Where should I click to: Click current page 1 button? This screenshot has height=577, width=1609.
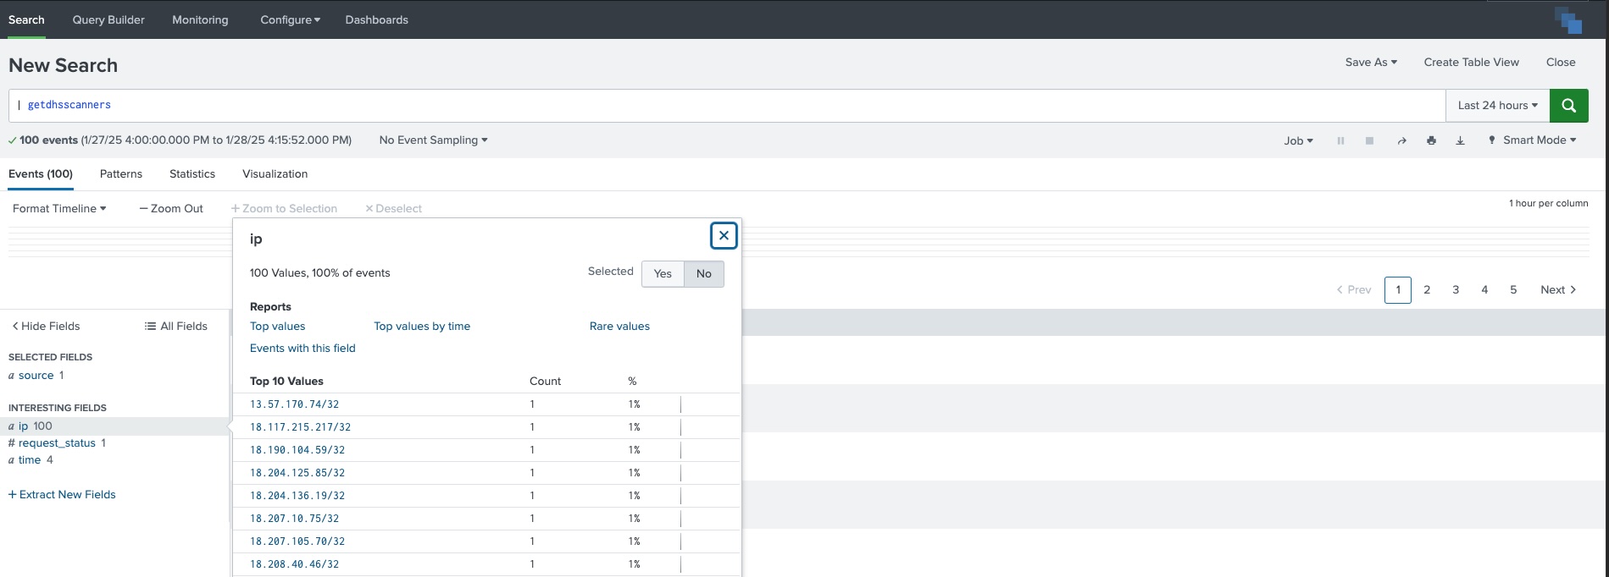tap(1398, 290)
